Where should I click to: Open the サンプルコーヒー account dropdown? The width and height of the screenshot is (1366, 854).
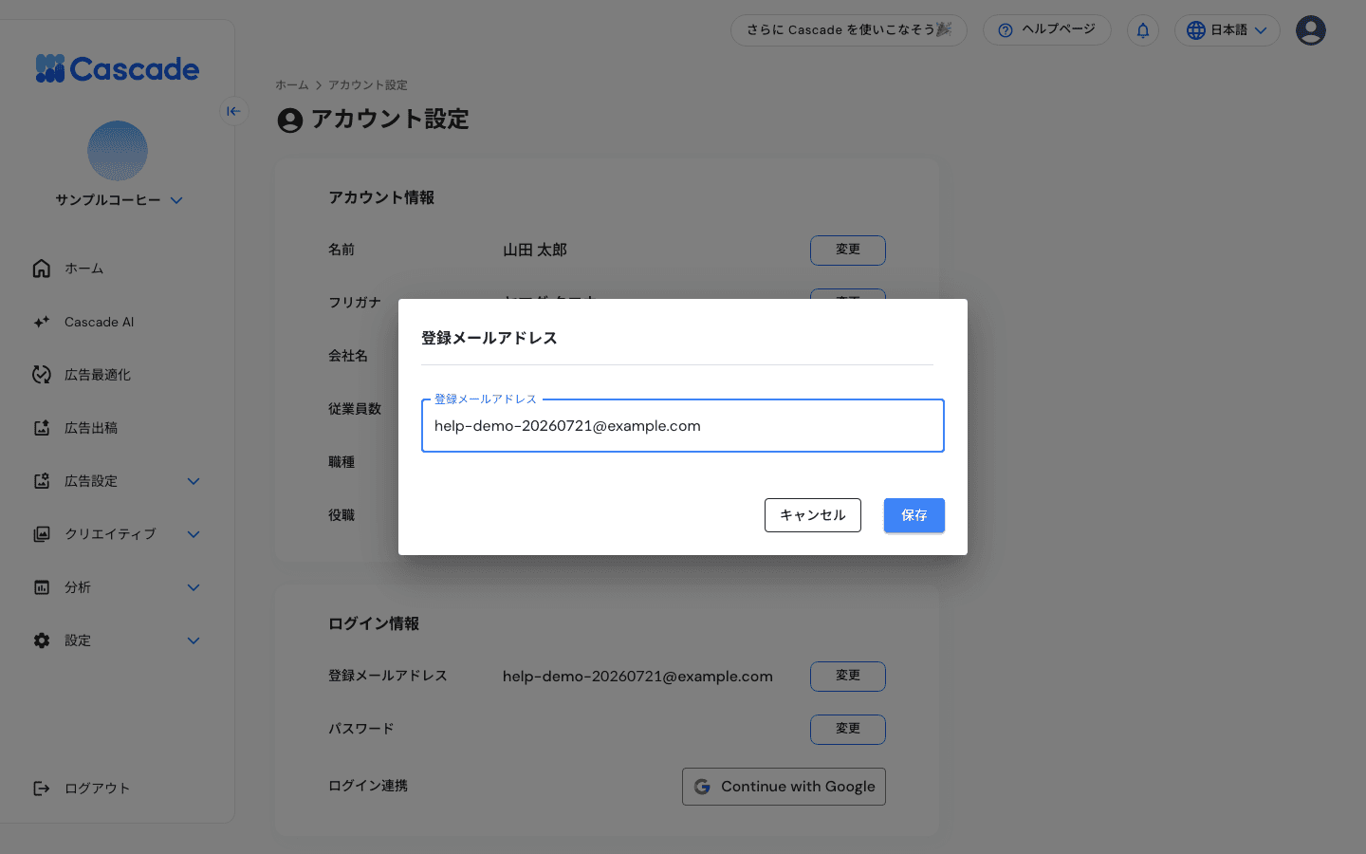click(x=119, y=200)
